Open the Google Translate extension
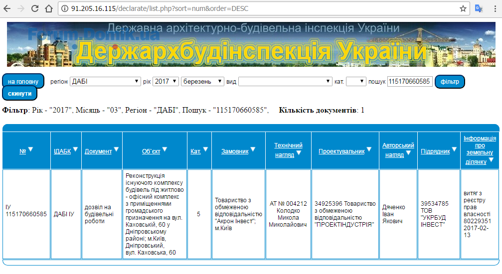 coord(479,8)
